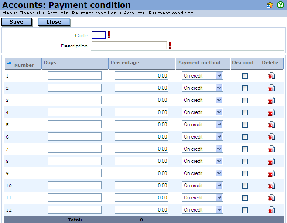The height and width of the screenshot is (223, 287).
Task: Click the delete icon in row 12
Action: (271, 210)
